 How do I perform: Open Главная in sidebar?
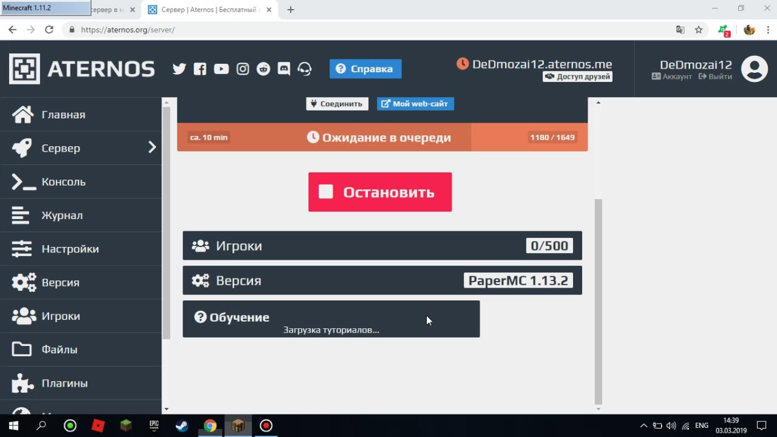click(81, 115)
